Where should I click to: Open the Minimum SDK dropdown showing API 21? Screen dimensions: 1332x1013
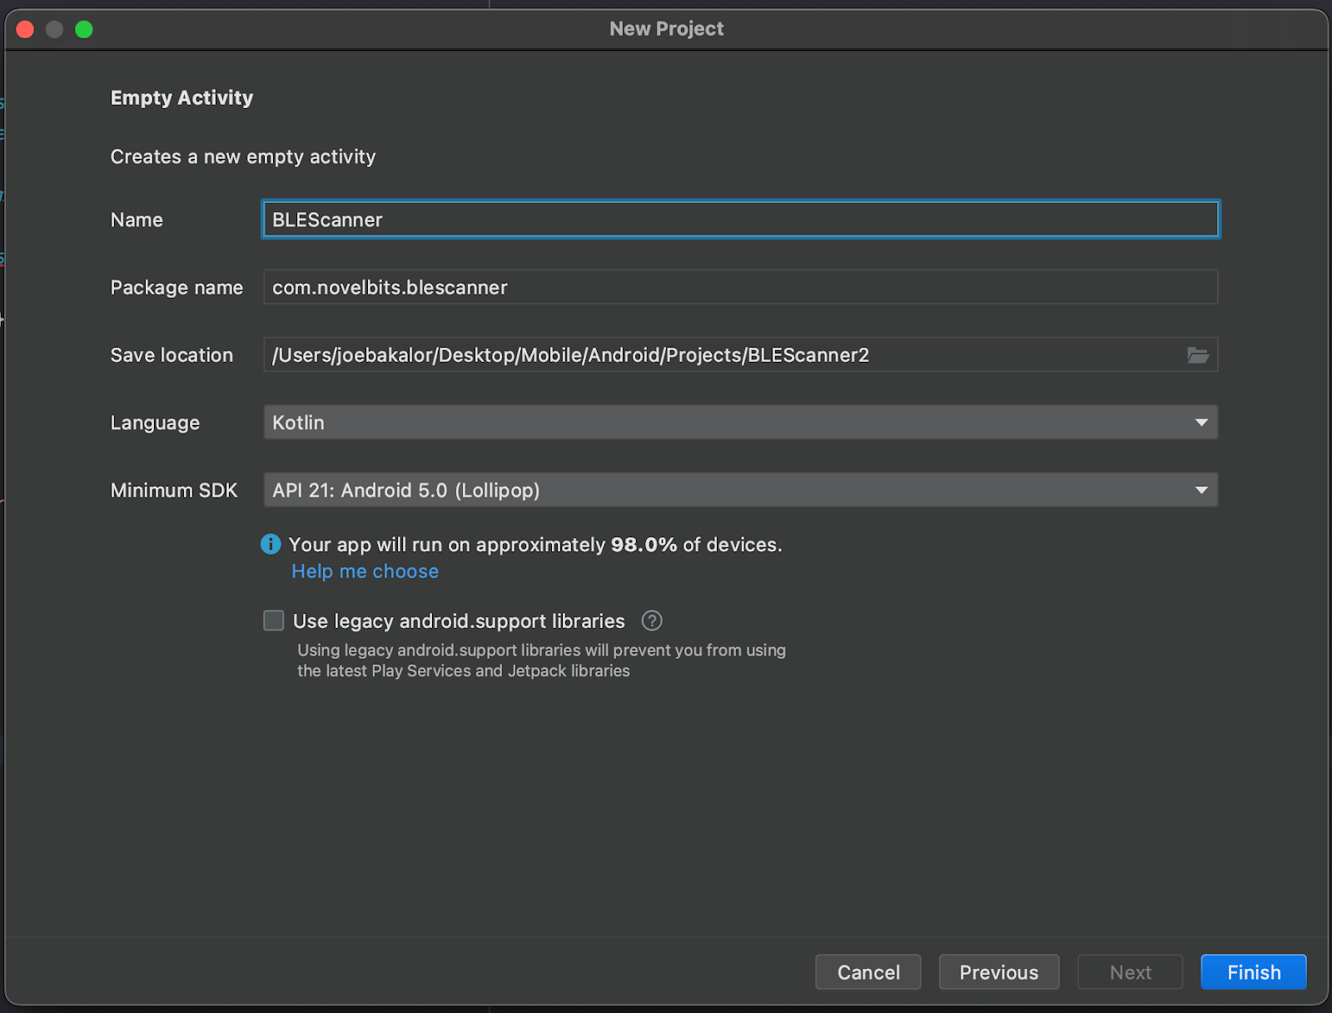point(724,490)
